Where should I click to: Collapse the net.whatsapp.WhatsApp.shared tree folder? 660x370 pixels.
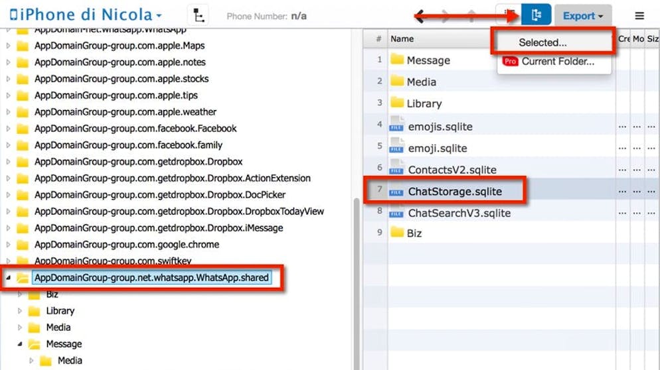tap(9, 277)
